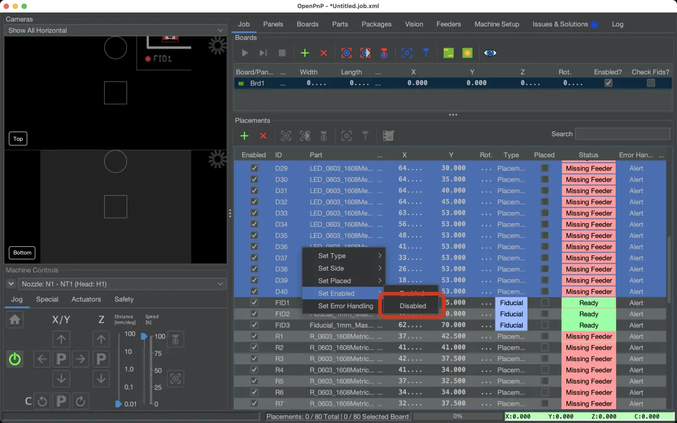Click the placements Search input field
This screenshot has width=677, height=423.
point(622,134)
